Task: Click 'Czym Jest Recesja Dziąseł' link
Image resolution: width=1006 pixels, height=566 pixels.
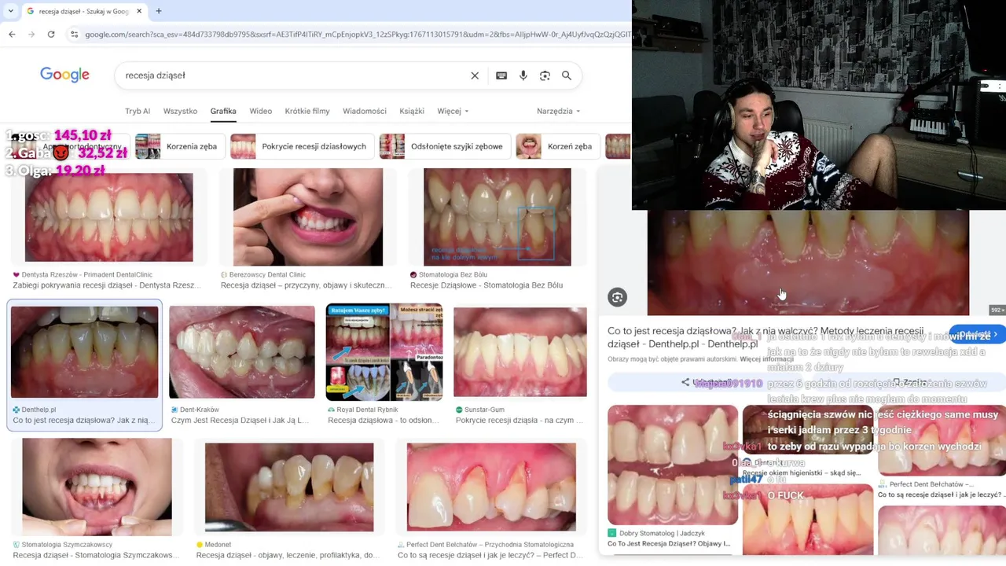Action: 240,421
